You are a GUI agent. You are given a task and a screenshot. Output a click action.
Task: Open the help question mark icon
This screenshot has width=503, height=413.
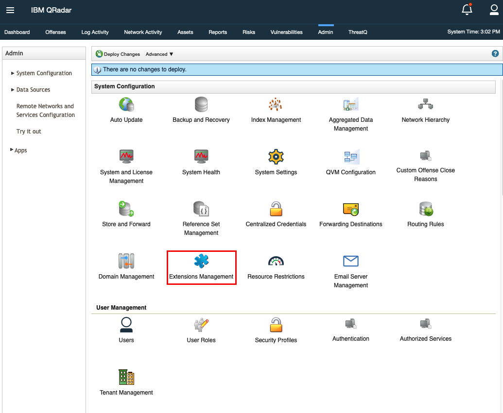click(495, 53)
